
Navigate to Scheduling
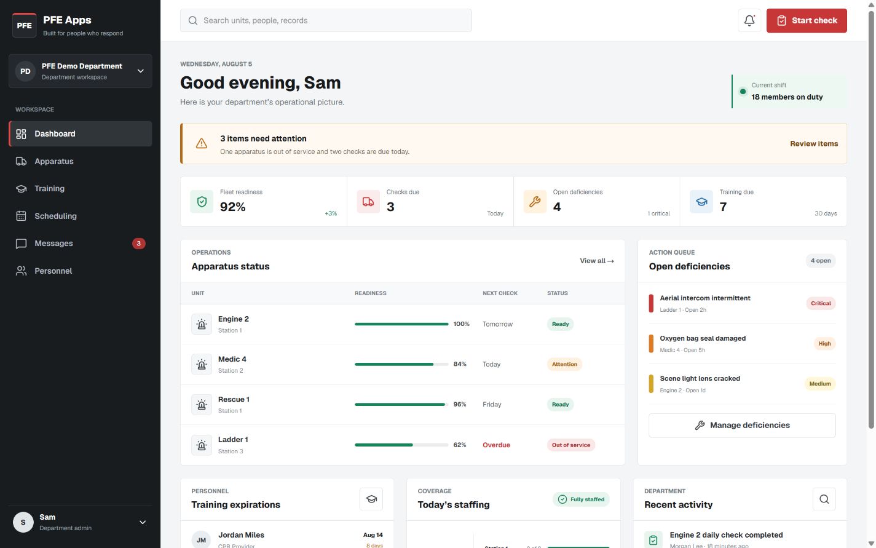pyautogui.click(x=81, y=216)
